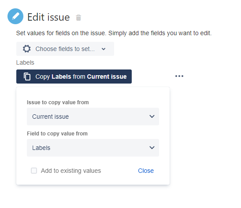Image resolution: width=241 pixels, height=208 pixels.
Task: Open the Choose fields to set menu
Action: click(x=65, y=49)
